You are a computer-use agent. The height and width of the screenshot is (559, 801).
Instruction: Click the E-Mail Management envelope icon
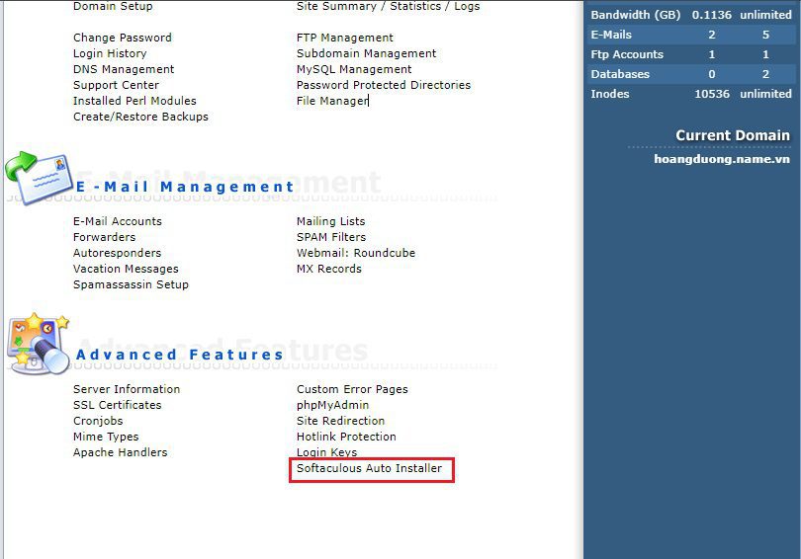coord(38,177)
